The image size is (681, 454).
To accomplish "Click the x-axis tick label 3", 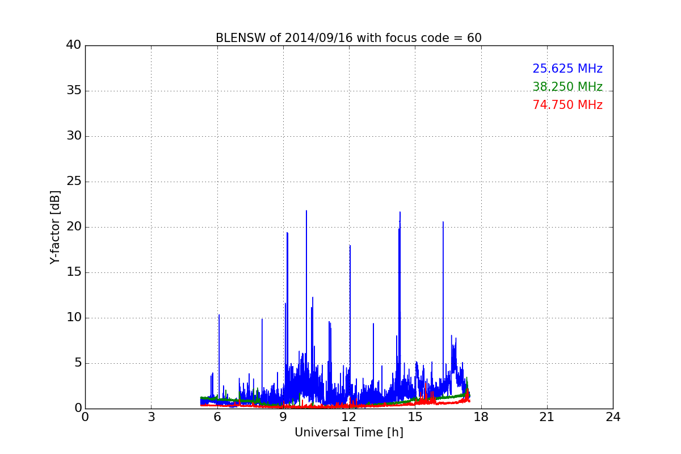I will tap(151, 417).
